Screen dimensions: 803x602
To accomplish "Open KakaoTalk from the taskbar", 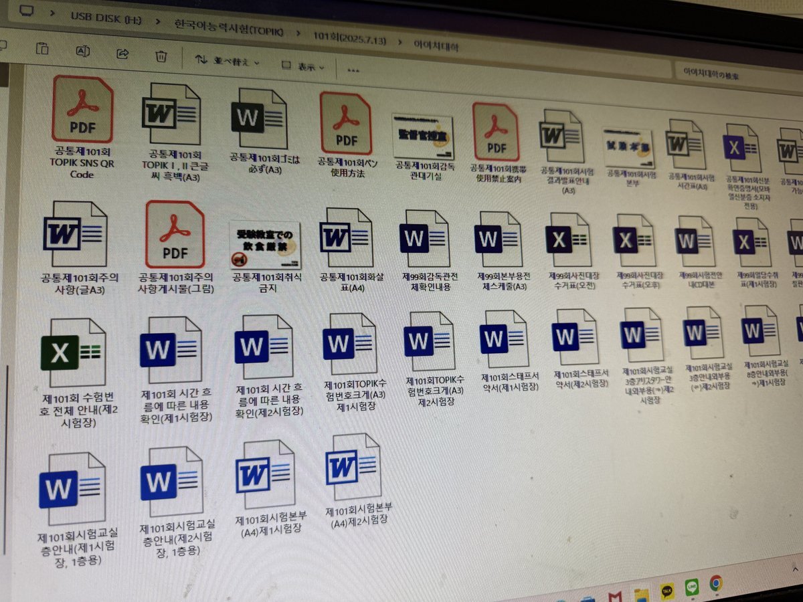I will tap(667, 590).
